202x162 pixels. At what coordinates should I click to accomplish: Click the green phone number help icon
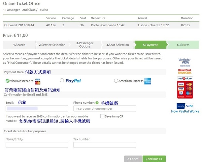(97, 103)
